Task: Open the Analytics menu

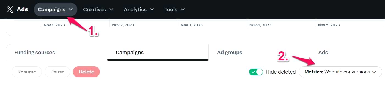Action: 138,9
